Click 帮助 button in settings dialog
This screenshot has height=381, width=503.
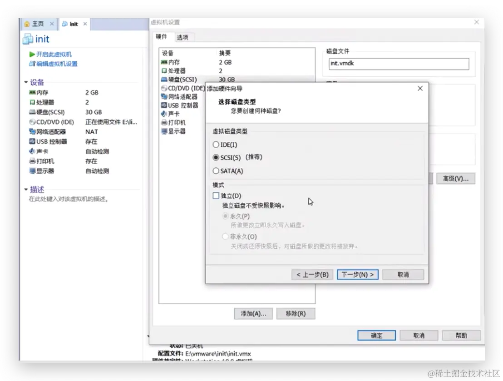coord(461,336)
